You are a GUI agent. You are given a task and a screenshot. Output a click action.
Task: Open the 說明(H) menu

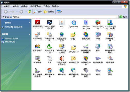point(55,6)
